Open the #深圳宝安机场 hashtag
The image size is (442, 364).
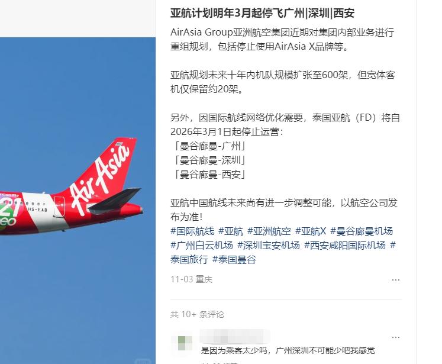269,245
